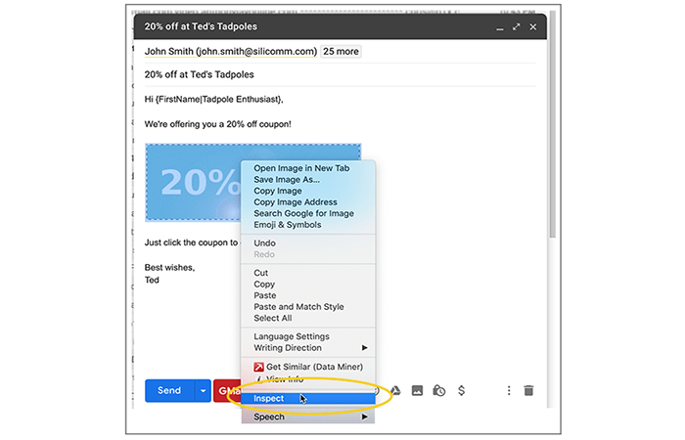Click the dollar sign money icon
685x440 pixels.
click(x=461, y=390)
